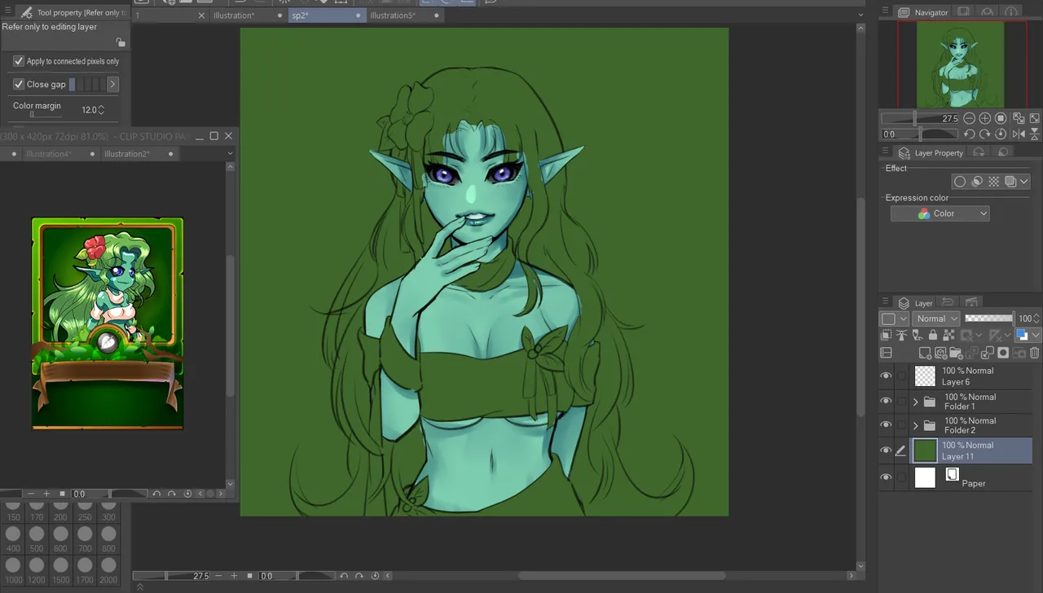Reset rotation in main canvas bottom bar
Viewport: 1043px width, 593px height.
point(375,576)
